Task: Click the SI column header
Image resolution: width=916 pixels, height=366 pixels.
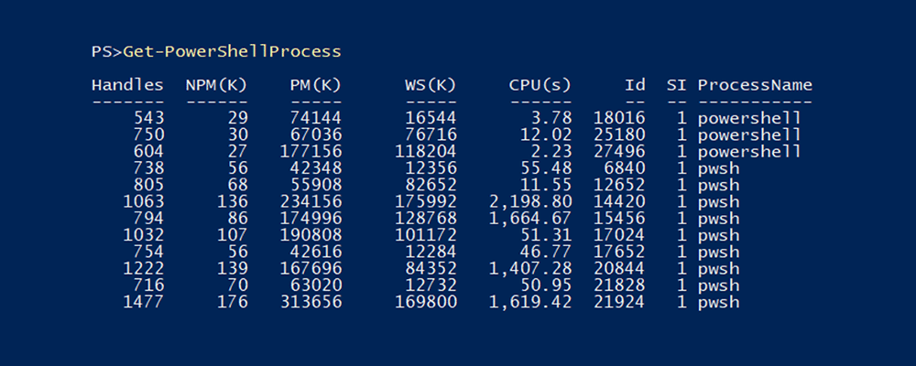Action: 676,85
